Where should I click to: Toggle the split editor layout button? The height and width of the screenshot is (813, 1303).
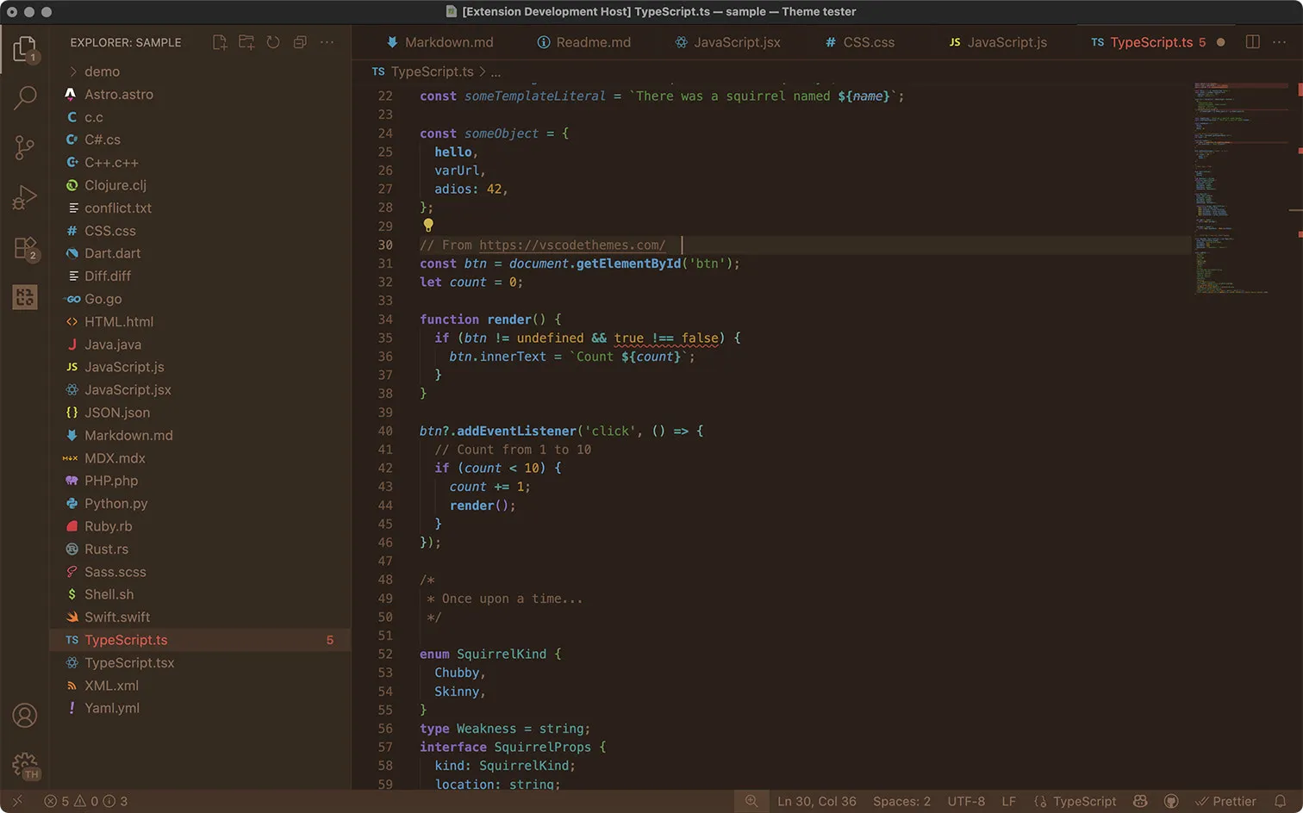(1251, 41)
